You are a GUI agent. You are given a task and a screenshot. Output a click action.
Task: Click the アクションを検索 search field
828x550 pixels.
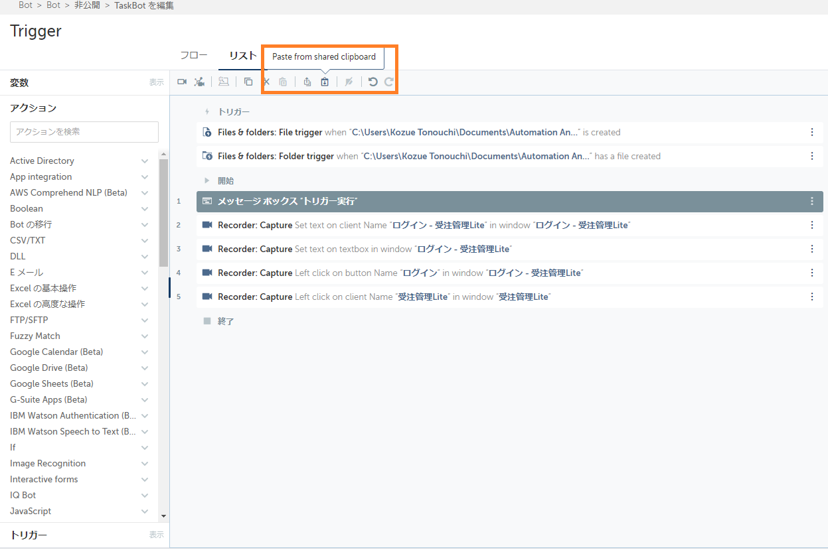(x=84, y=131)
